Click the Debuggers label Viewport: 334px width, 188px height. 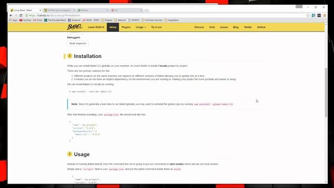(74, 38)
